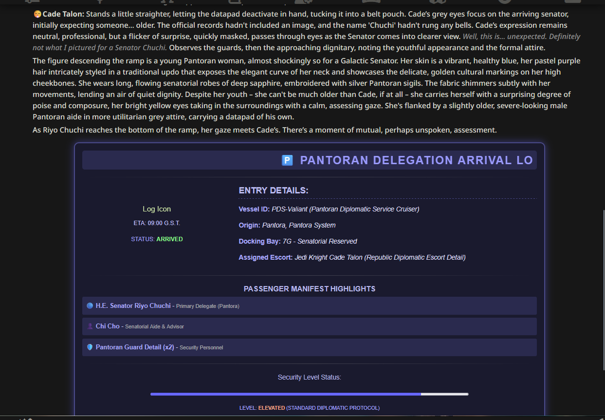Viewport: 605px width, 420px height.
Task: Click the blue globe icon beside Senator Riyo Chuchi
Action: click(90, 306)
